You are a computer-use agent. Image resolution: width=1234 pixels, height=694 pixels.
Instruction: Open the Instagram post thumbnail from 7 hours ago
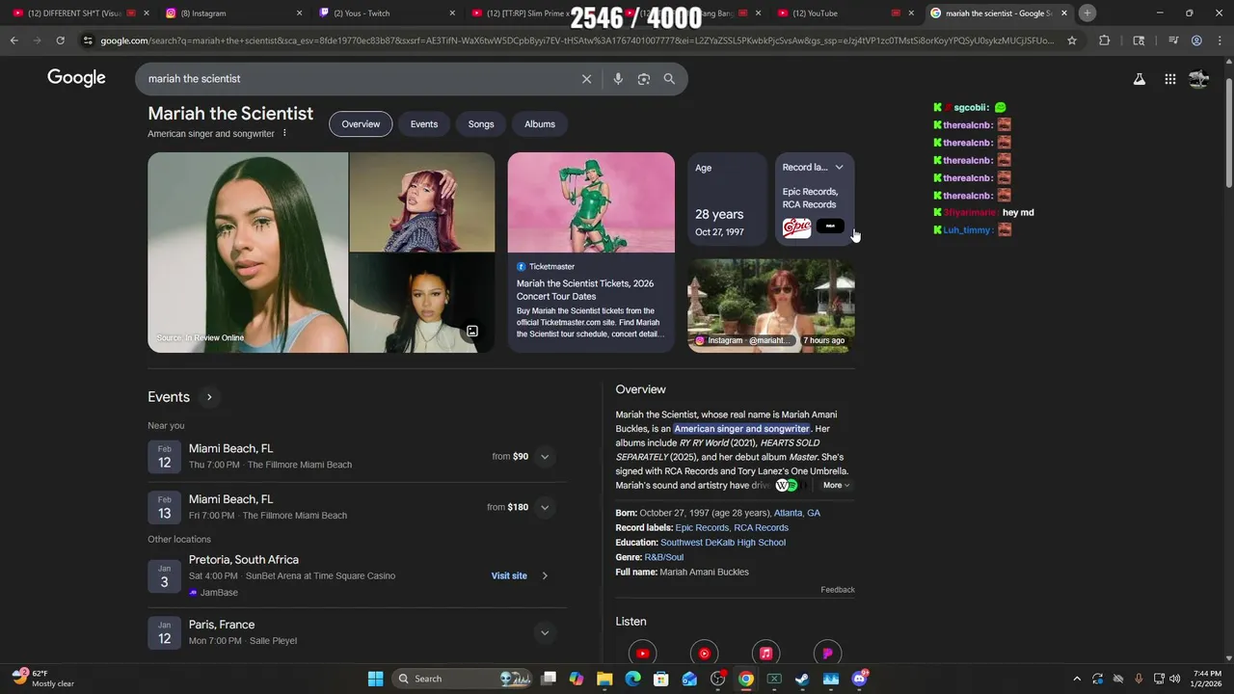(x=771, y=306)
